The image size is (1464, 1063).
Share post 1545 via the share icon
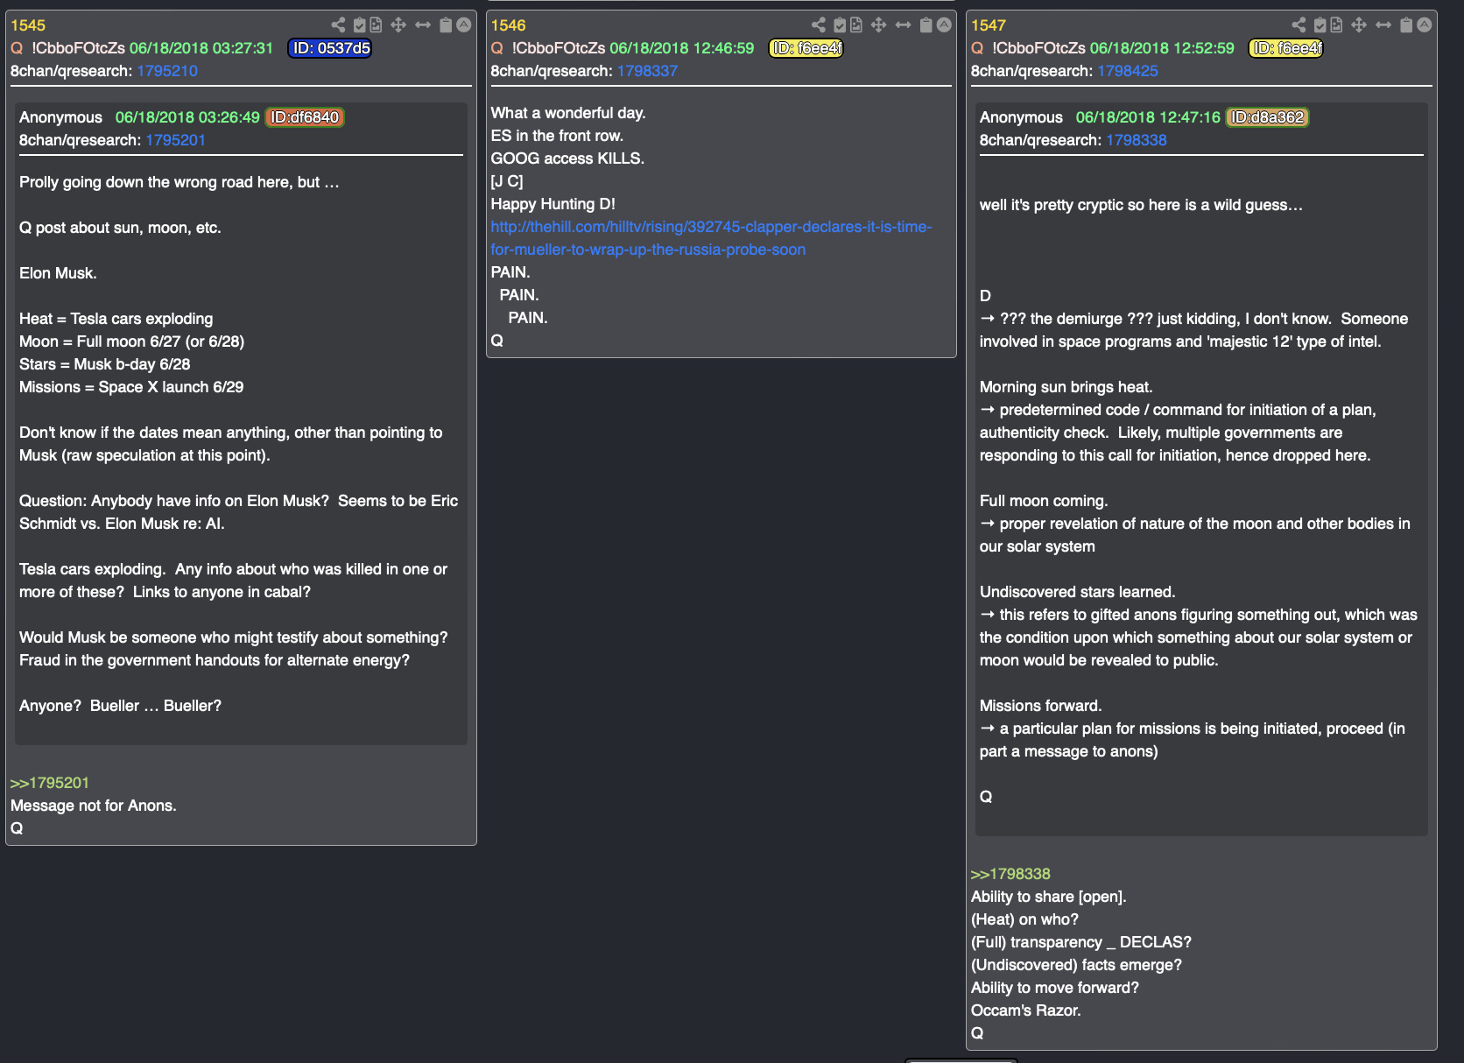(x=338, y=25)
